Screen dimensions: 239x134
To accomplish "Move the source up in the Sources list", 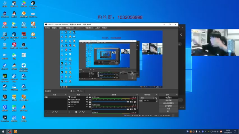I will (80, 112).
